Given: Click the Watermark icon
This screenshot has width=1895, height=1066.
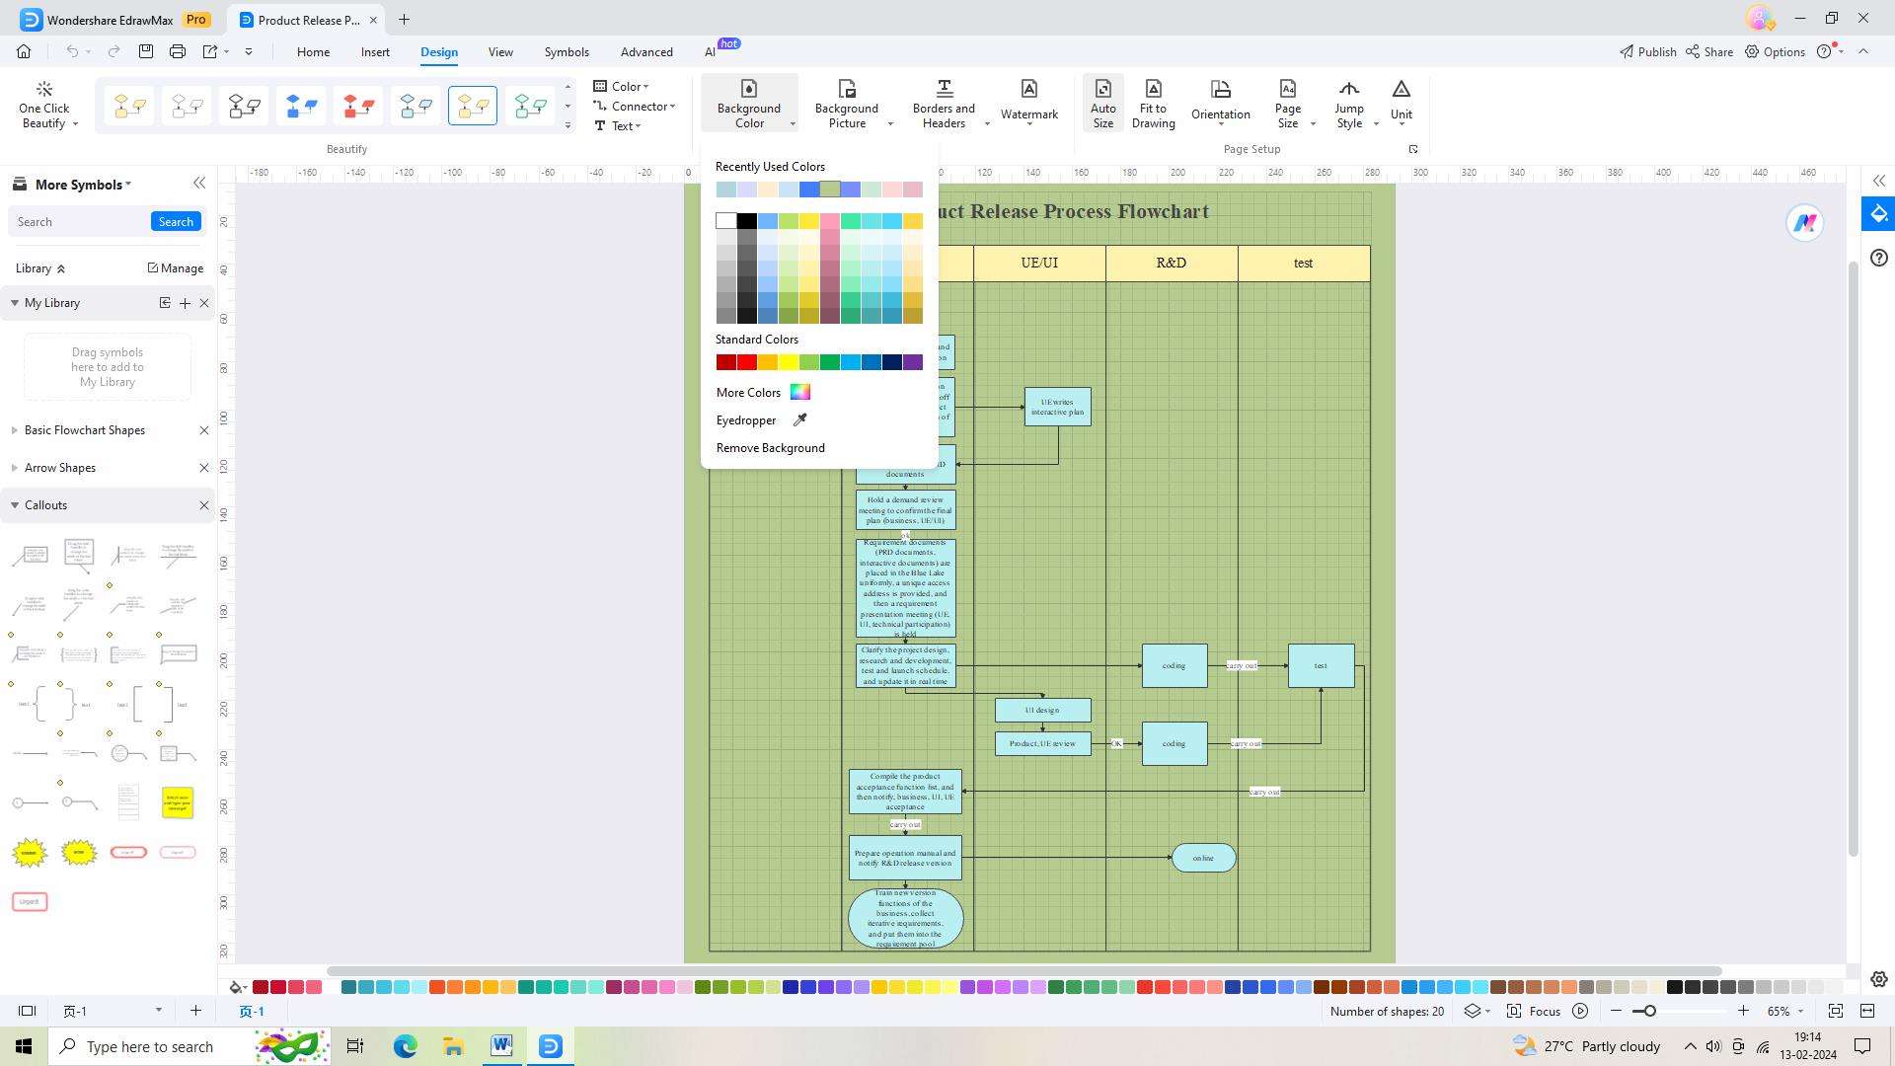Looking at the screenshot, I should tap(1028, 90).
